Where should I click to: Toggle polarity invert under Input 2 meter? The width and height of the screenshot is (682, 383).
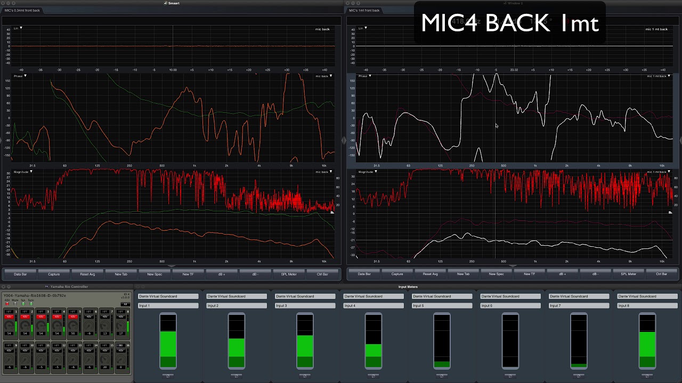tap(236, 376)
